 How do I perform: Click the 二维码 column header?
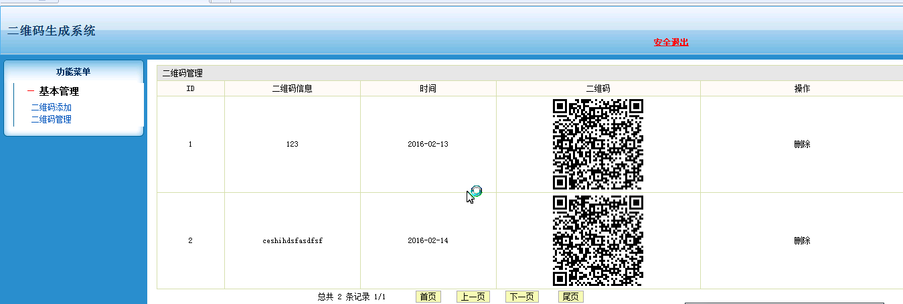pos(598,88)
